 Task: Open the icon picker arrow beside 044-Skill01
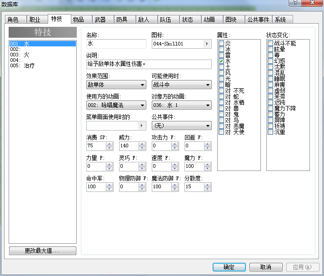[x=207, y=44]
